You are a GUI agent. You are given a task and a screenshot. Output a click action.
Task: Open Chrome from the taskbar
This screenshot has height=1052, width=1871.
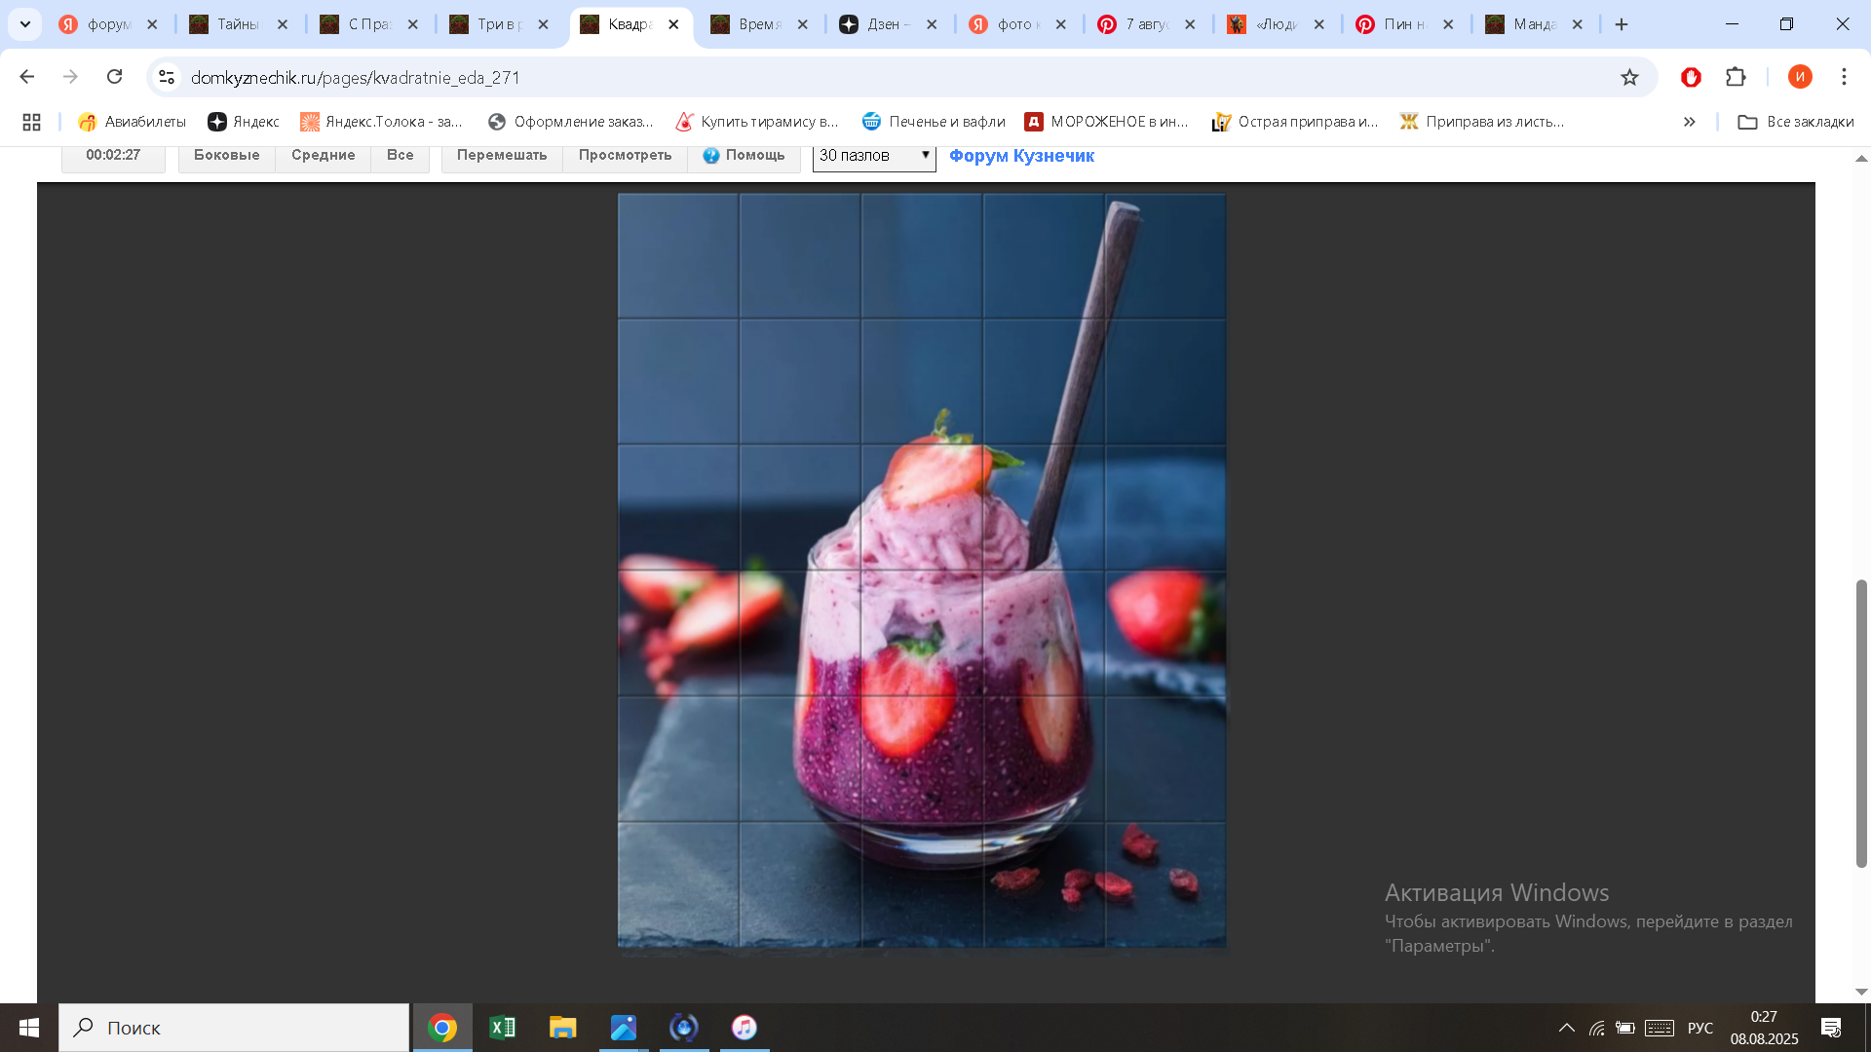tap(442, 1028)
